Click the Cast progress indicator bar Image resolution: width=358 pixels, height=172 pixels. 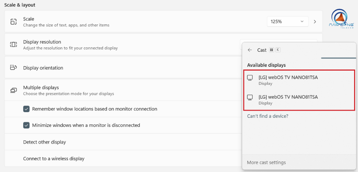tap(338, 58)
